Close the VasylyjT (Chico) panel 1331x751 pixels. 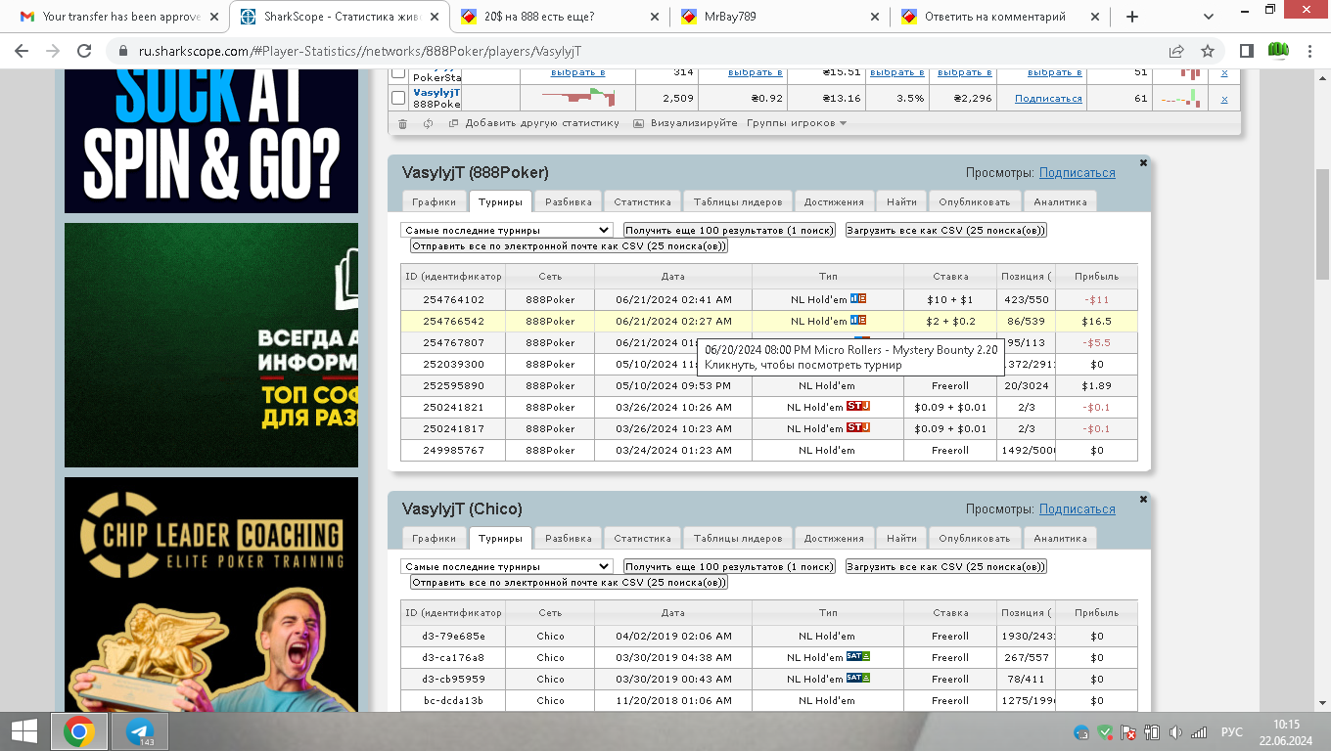coord(1143,500)
